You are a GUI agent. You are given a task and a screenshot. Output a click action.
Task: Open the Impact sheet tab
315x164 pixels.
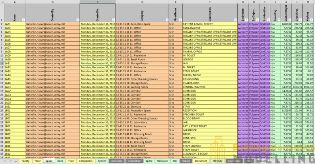(186, 161)
